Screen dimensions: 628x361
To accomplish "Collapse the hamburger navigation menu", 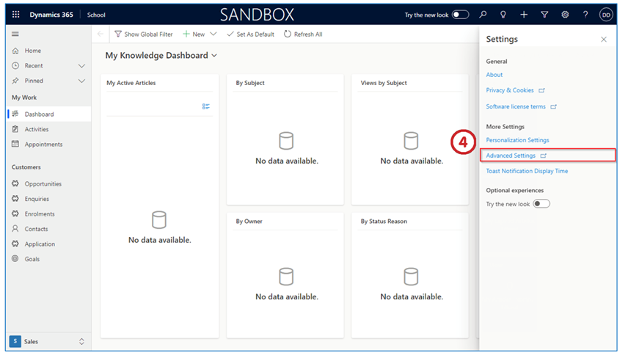I will click(x=15, y=34).
